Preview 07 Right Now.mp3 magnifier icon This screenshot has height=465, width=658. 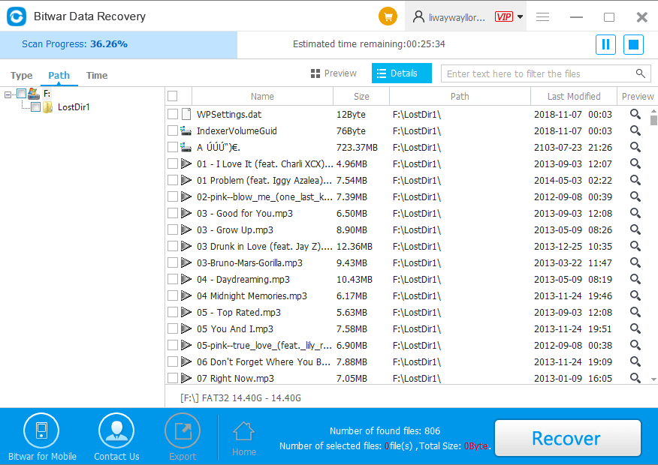635,378
